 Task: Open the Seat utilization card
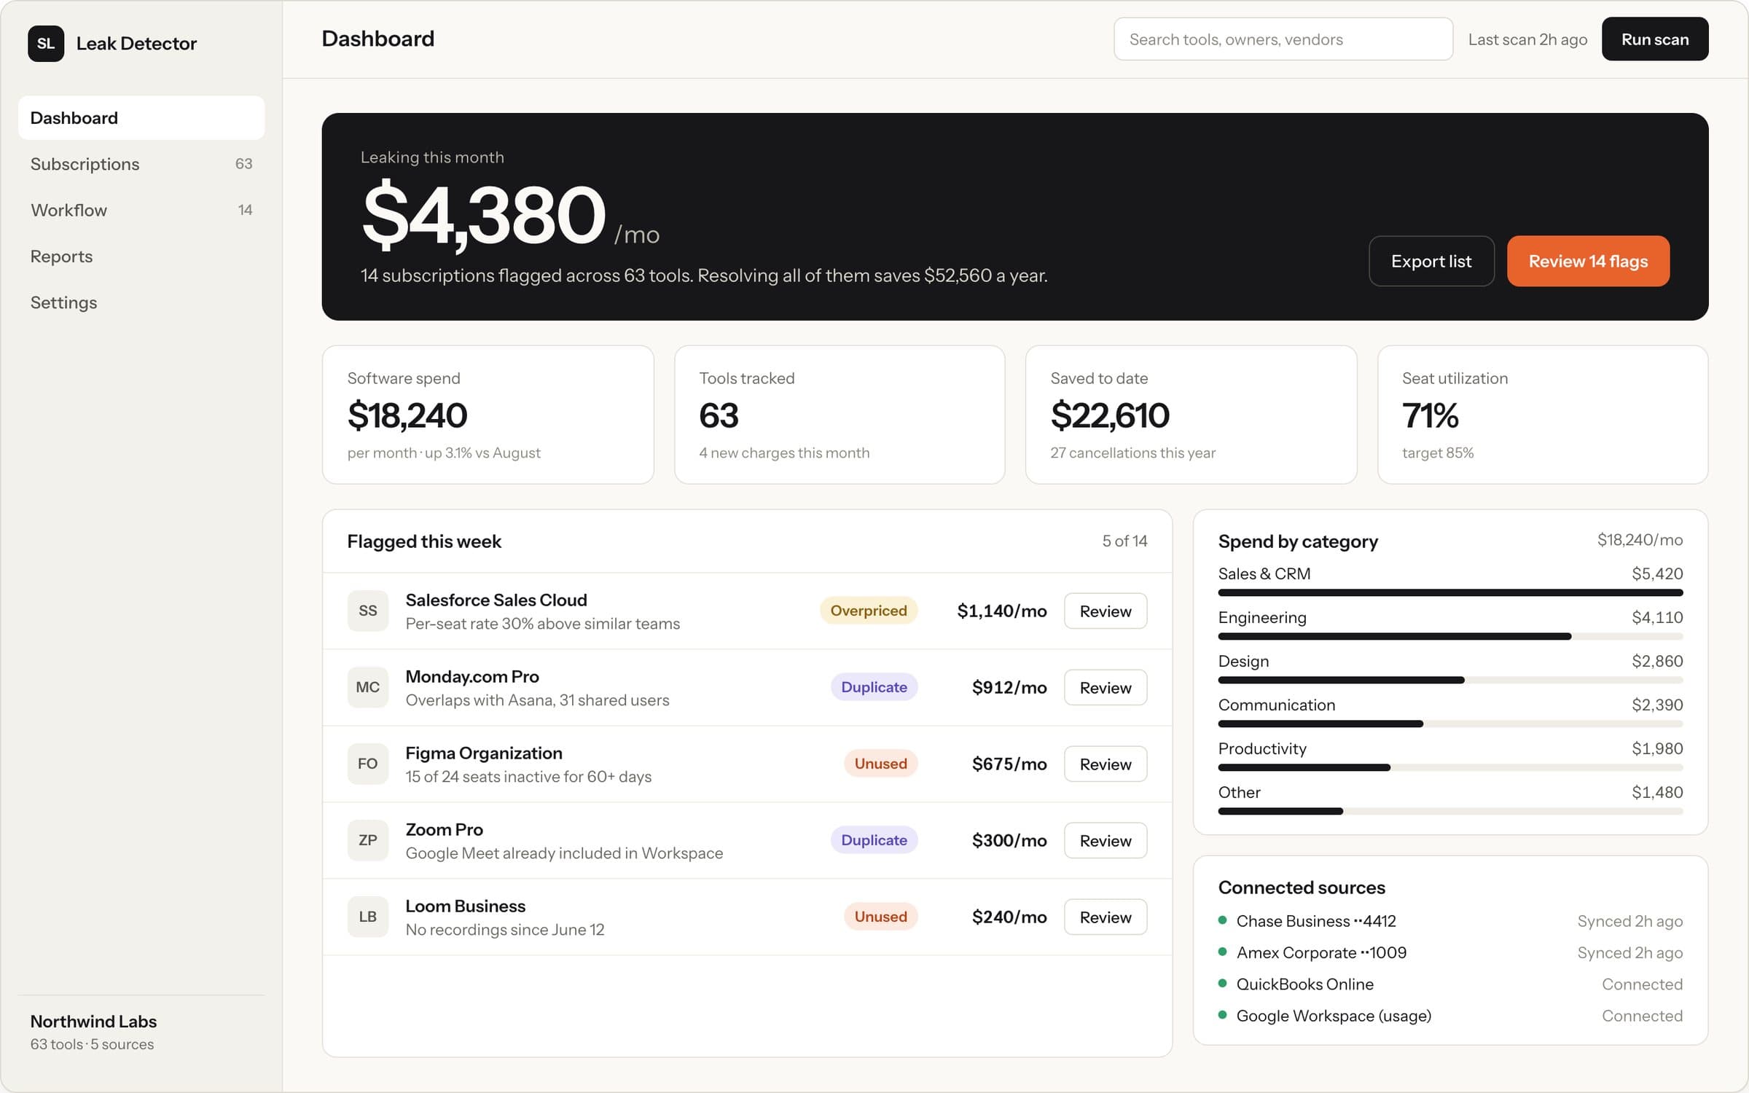click(x=1543, y=415)
